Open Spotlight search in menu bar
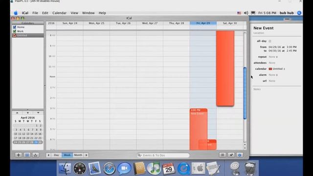Screen dimensions: 313x176 click(x=299, y=13)
